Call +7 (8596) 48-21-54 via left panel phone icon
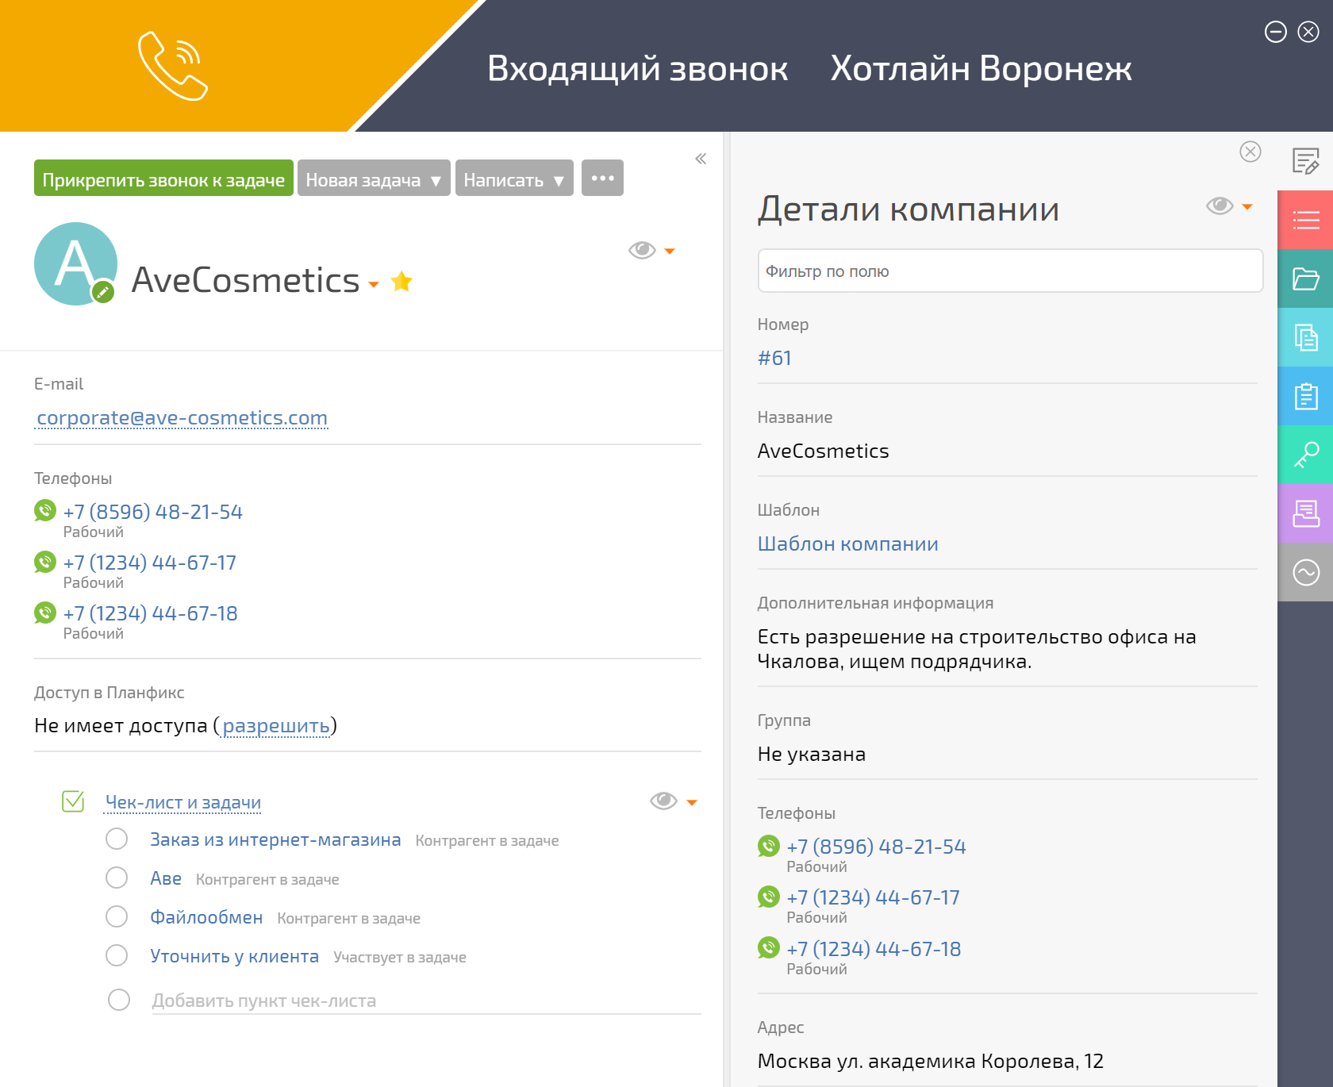 [x=45, y=510]
